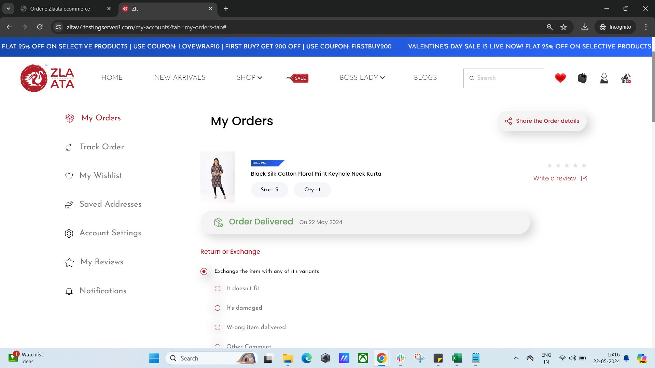Click the announcement megaphone icon in header

pyautogui.click(x=626, y=78)
